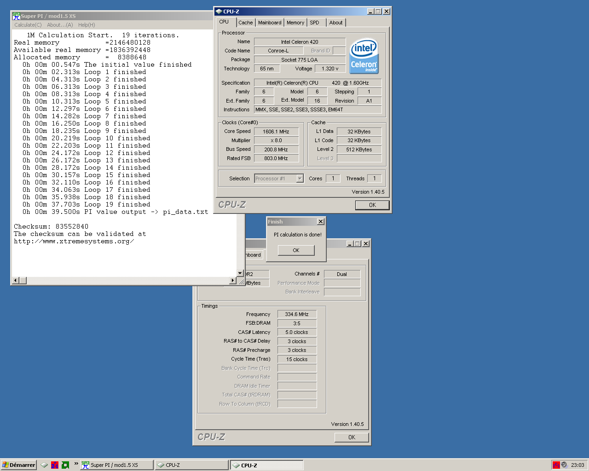Click the Level 2 cache value 512 KBytes
589x471 pixels.
(359, 149)
